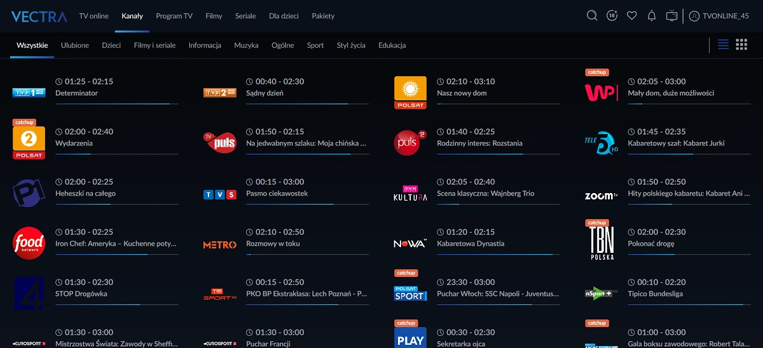Viewport: 763px width, 348px height.
Task: Open the TV Puls channel logo
Action: click(x=219, y=143)
